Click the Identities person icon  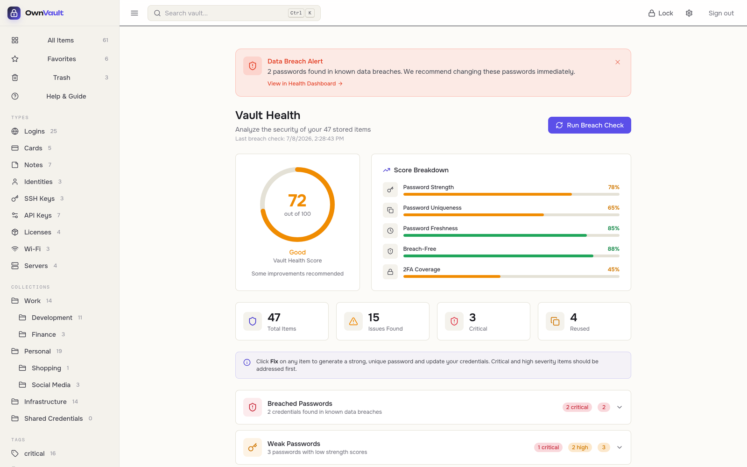point(15,182)
